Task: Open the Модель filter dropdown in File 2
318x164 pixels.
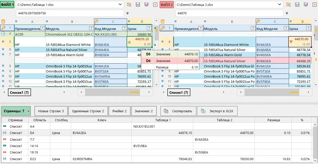Action: 253,28
